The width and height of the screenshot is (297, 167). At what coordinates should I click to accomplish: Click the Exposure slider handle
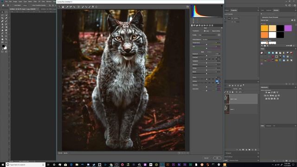point(207,56)
